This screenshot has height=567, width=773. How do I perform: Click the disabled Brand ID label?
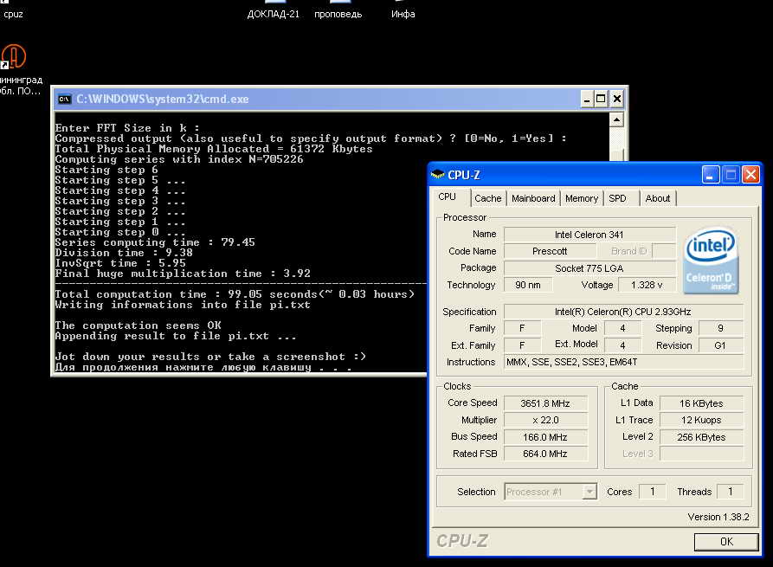[x=628, y=251]
